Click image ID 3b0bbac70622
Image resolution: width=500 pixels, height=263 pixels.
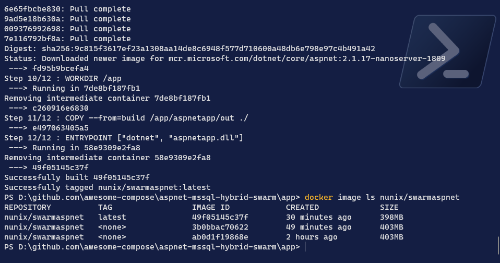220,227
